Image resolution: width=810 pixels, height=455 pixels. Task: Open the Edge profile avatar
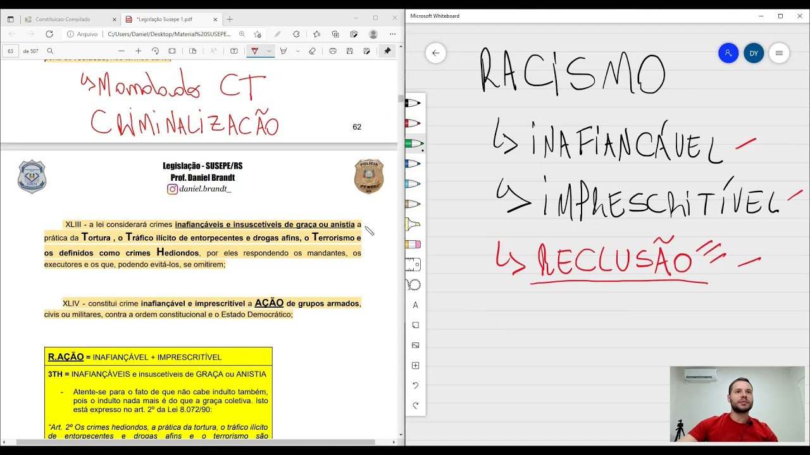click(373, 34)
